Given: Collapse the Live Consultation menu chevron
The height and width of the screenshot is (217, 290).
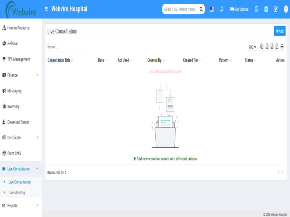Looking at the screenshot, I should pyautogui.click(x=37, y=168).
